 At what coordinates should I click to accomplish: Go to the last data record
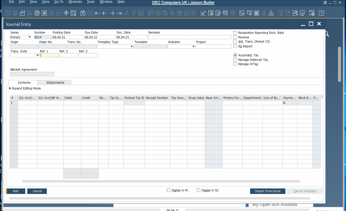pyautogui.click(x=119, y=13)
